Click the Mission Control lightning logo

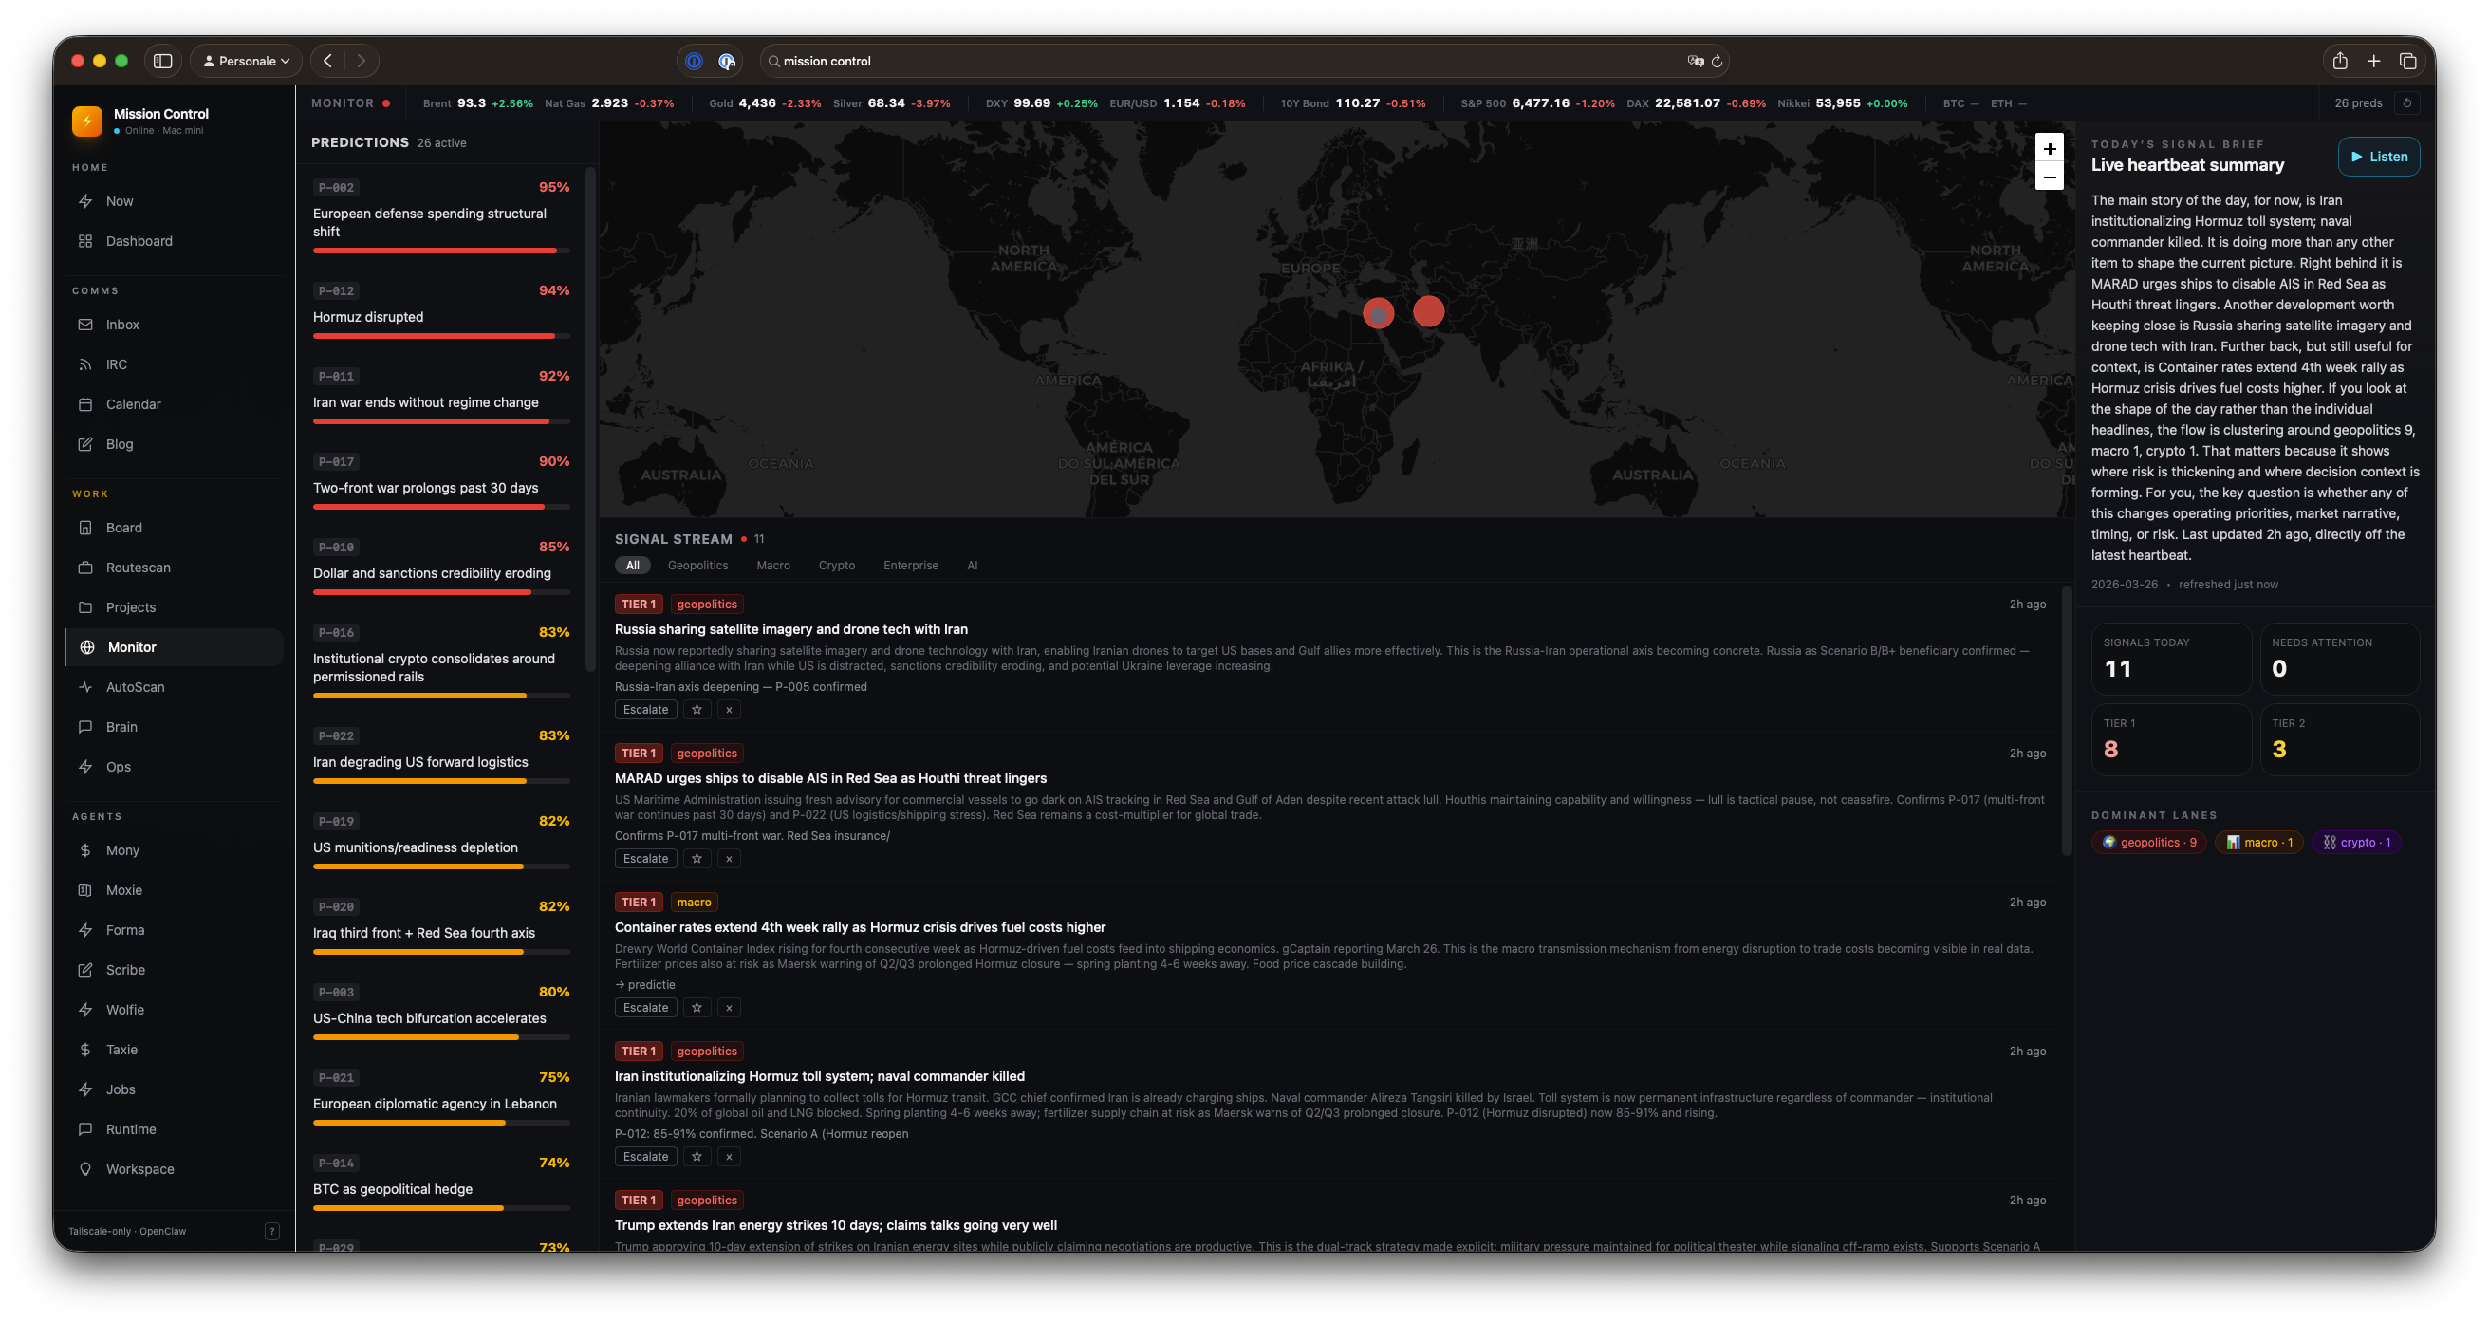86,121
